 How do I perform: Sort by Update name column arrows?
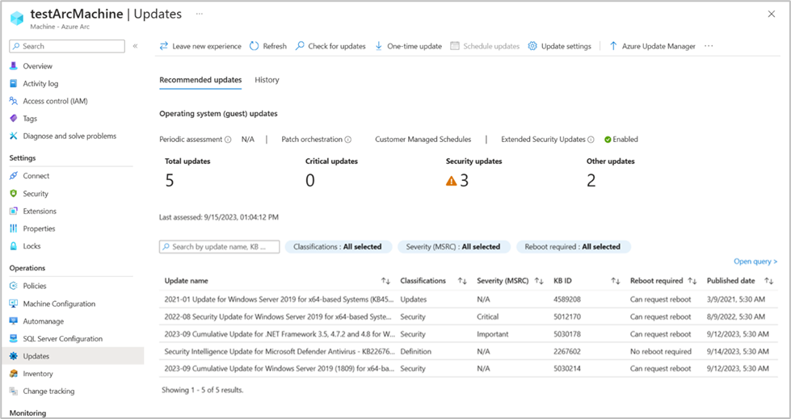click(386, 281)
